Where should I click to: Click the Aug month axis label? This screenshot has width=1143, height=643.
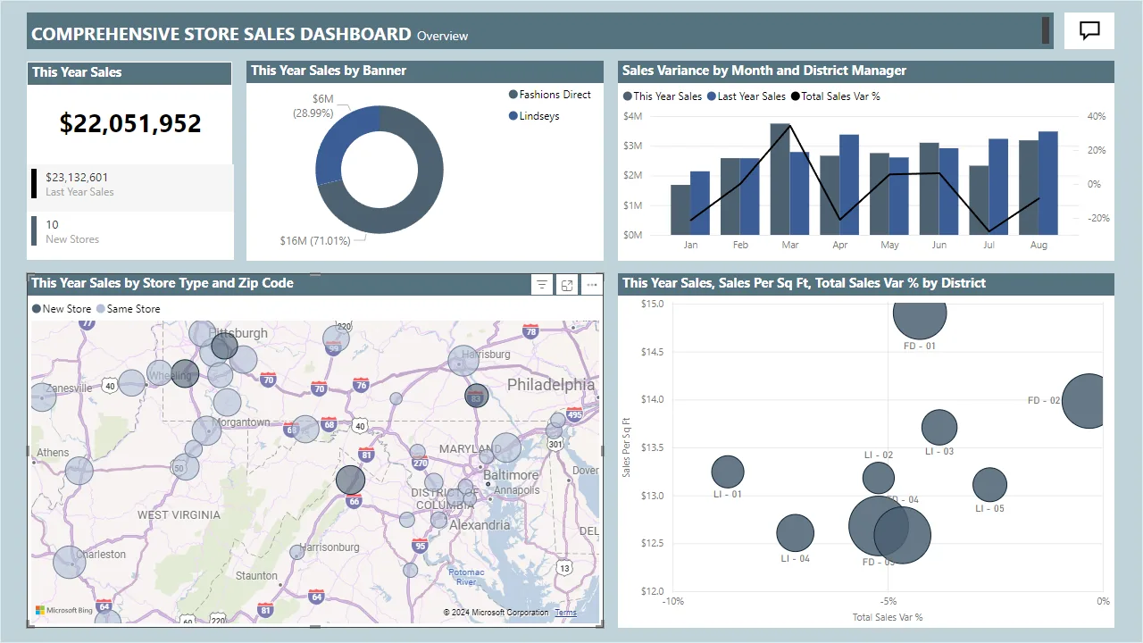click(x=1039, y=245)
